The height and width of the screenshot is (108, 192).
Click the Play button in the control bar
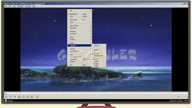[6, 97]
